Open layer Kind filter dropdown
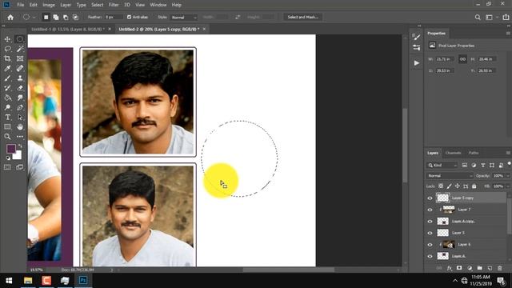Image resolution: width=512 pixels, height=288 pixels. [x=442, y=166]
